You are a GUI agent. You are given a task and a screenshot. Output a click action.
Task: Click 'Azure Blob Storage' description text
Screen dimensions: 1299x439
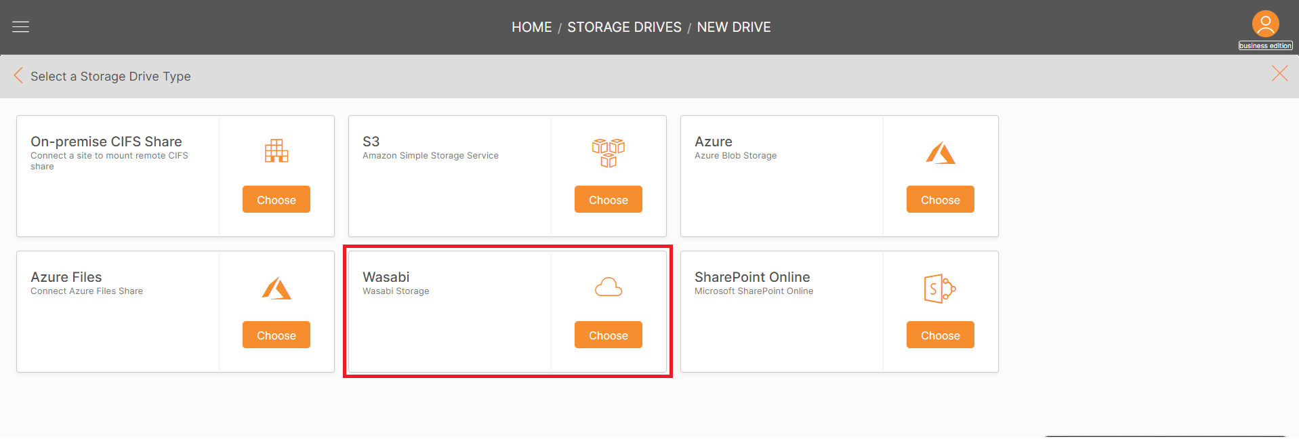pyautogui.click(x=736, y=156)
